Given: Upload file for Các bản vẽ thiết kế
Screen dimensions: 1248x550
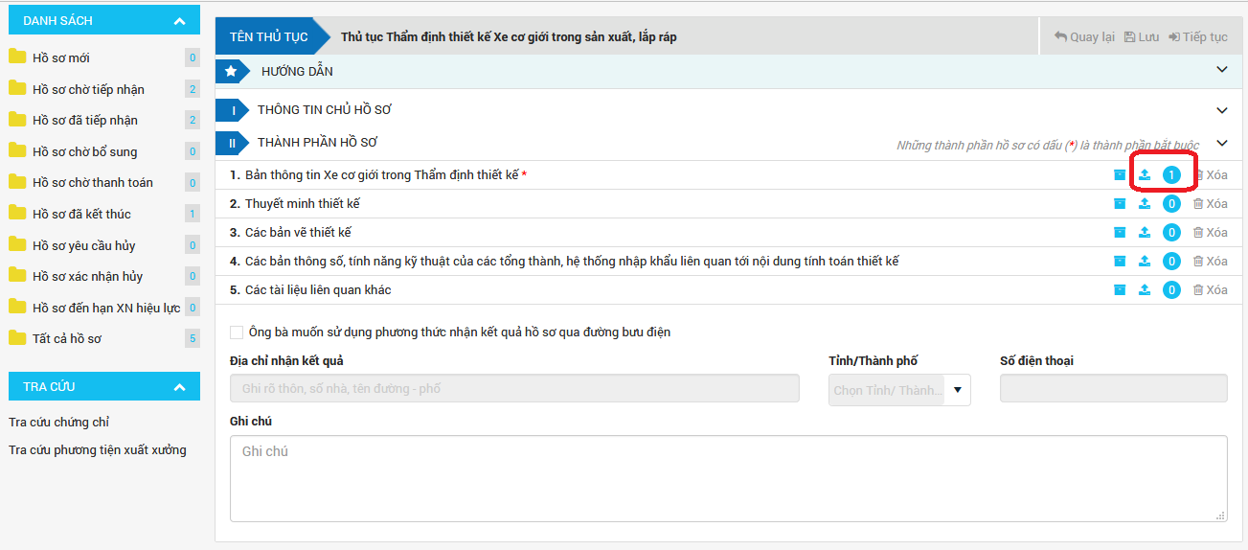Looking at the screenshot, I should tap(1145, 233).
